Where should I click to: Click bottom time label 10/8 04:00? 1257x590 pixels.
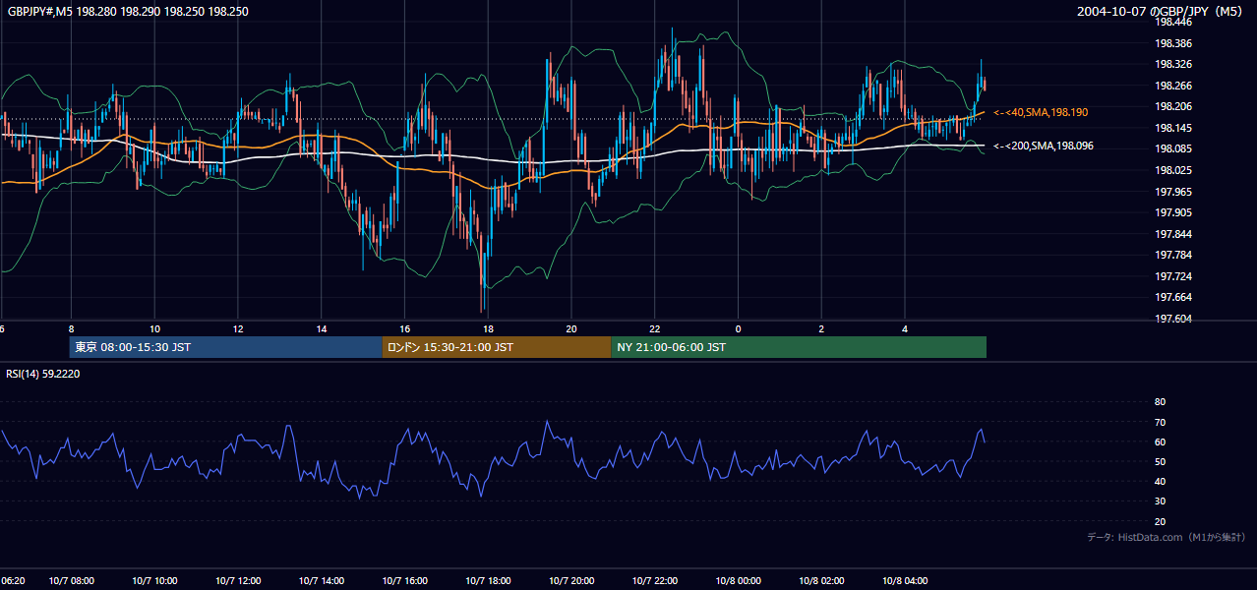pos(905,581)
